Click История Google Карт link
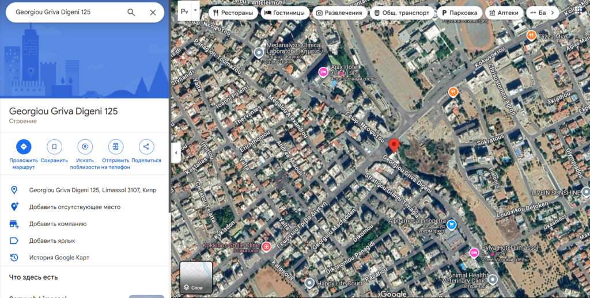This screenshot has width=590, height=298. pos(59,258)
